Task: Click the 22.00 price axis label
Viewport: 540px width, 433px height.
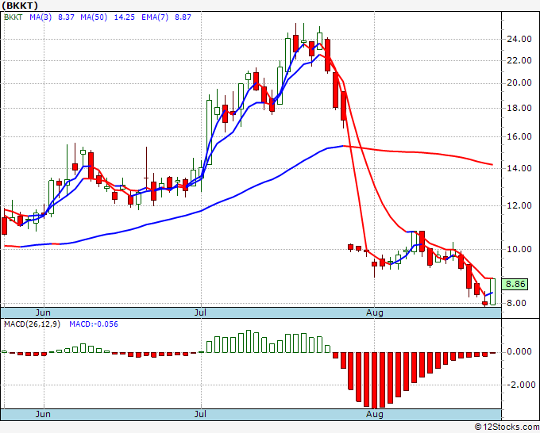Action: pyautogui.click(x=519, y=60)
